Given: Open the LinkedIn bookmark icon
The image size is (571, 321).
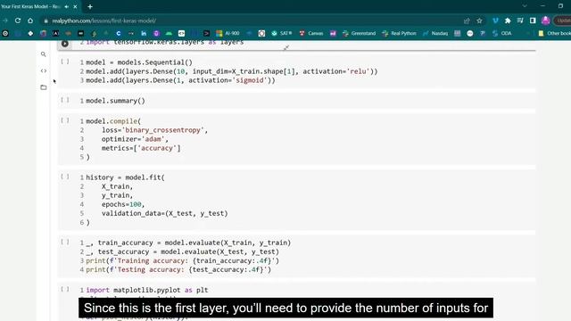Looking at the screenshot, I should point(144,33).
